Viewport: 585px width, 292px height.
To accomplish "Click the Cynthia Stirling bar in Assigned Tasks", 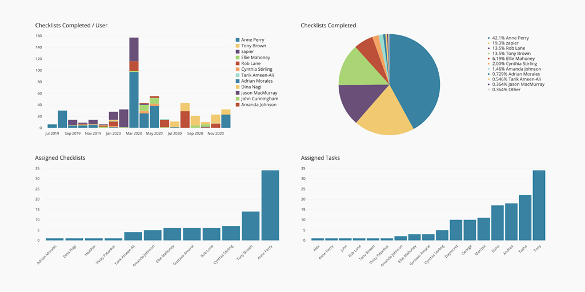I will point(442,235).
